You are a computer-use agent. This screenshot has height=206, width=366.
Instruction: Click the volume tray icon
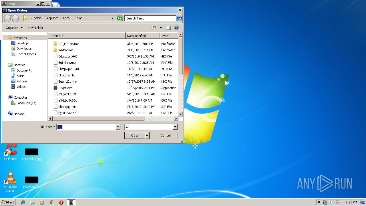(332, 202)
